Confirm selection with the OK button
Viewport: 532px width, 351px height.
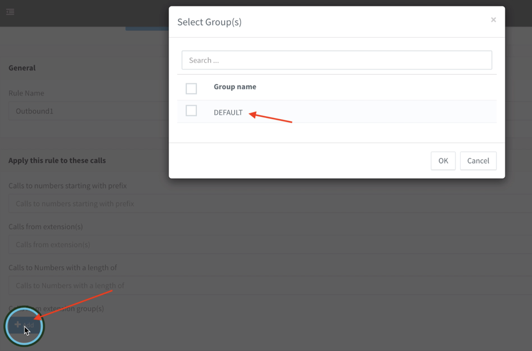click(443, 161)
